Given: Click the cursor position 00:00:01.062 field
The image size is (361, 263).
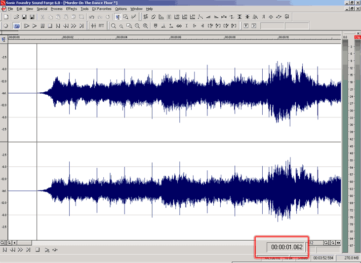Looking at the screenshot, I should [x=286, y=247].
